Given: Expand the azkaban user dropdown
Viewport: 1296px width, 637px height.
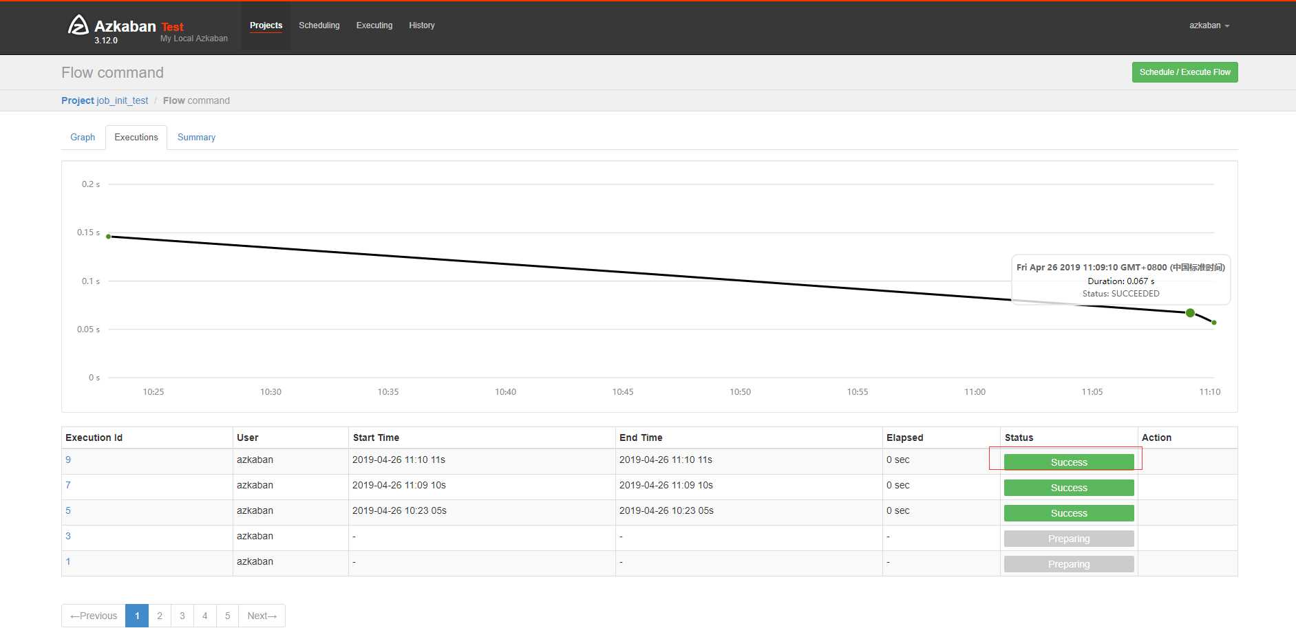Looking at the screenshot, I should pos(1209,25).
